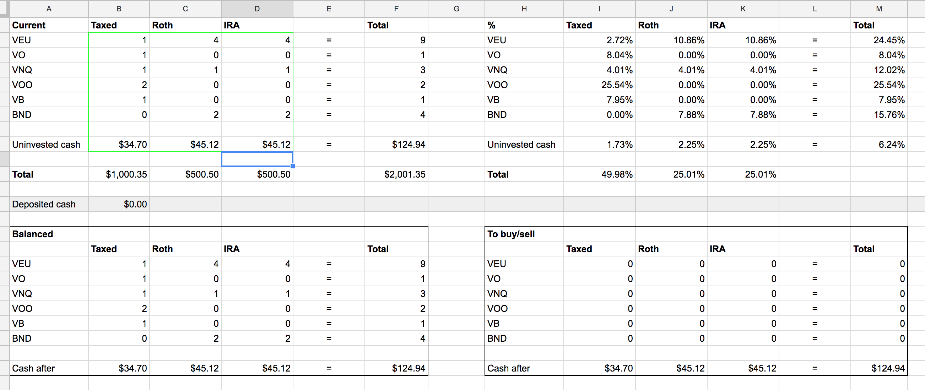Select the BND total 15.76% cell
Image resolution: width=925 pixels, height=390 pixels.
(x=879, y=115)
